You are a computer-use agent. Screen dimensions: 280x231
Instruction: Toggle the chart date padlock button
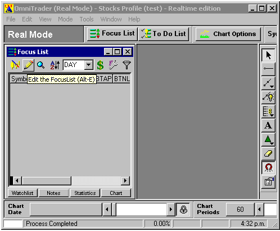[x=183, y=210]
